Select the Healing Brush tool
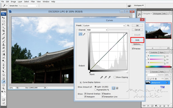The width and height of the screenshot is (173, 108). [x=3, y=38]
